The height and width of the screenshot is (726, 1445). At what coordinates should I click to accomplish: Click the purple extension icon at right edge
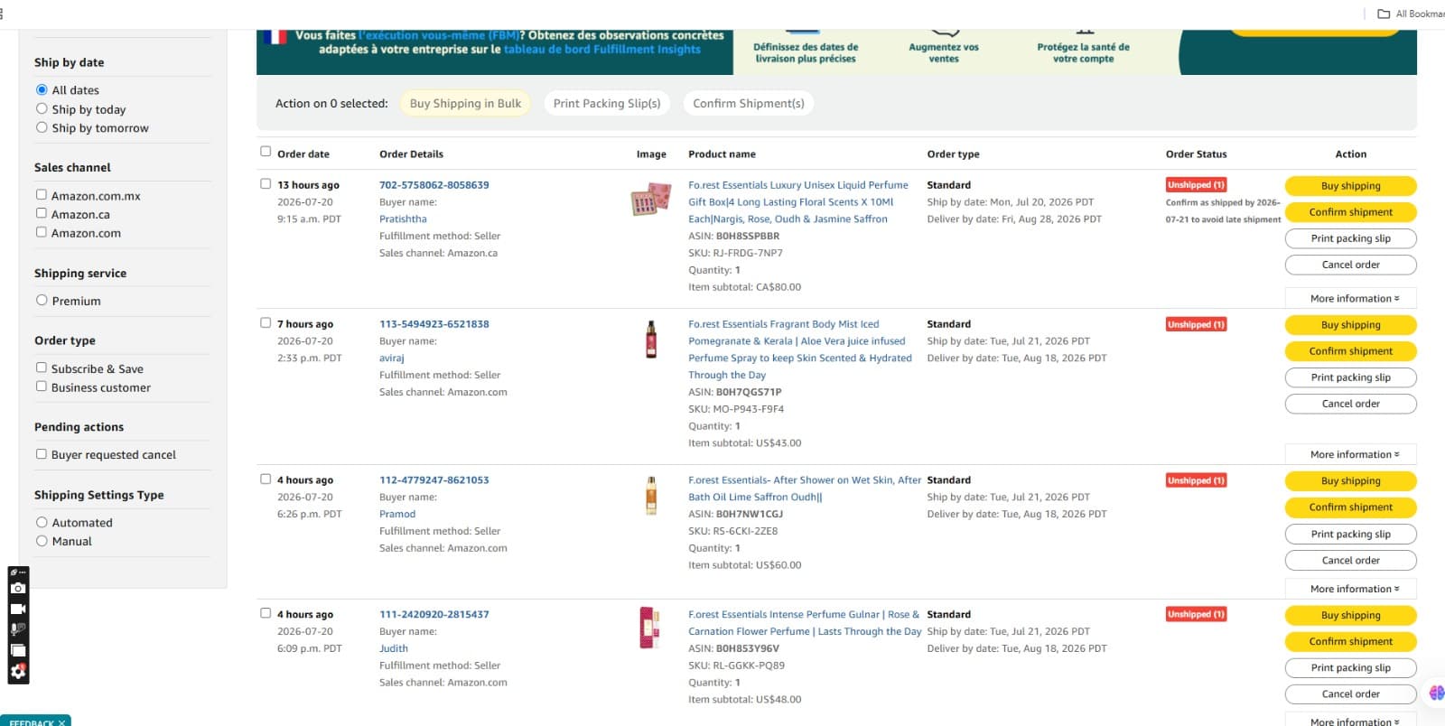point(1437,693)
